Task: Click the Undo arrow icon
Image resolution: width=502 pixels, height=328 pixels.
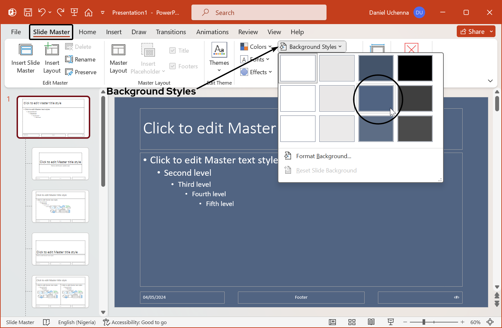Action: click(42, 12)
